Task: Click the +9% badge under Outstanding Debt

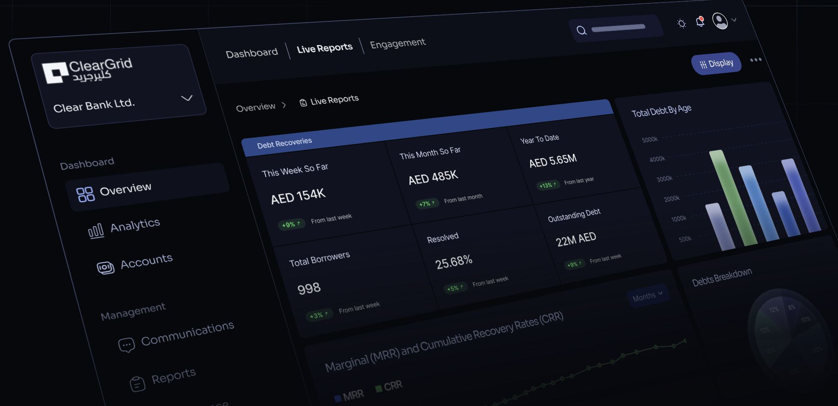Action: [x=575, y=264]
